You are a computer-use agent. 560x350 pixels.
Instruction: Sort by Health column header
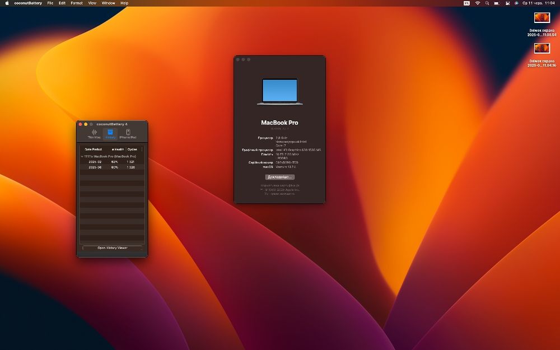[x=118, y=150]
